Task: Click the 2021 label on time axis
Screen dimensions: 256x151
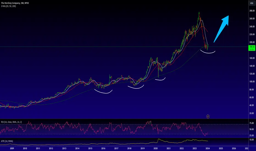Action: (169, 148)
